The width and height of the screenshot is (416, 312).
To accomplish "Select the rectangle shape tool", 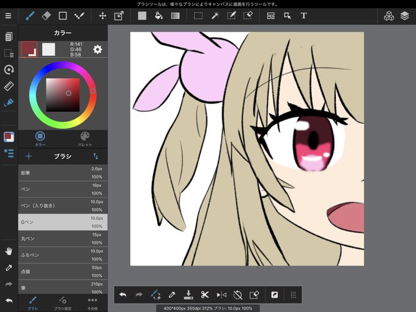I will point(62,16).
